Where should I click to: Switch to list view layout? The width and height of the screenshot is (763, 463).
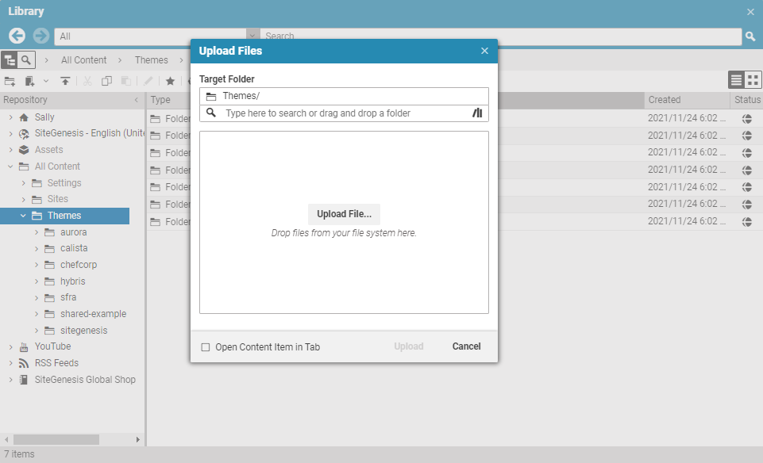(x=734, y=79)
